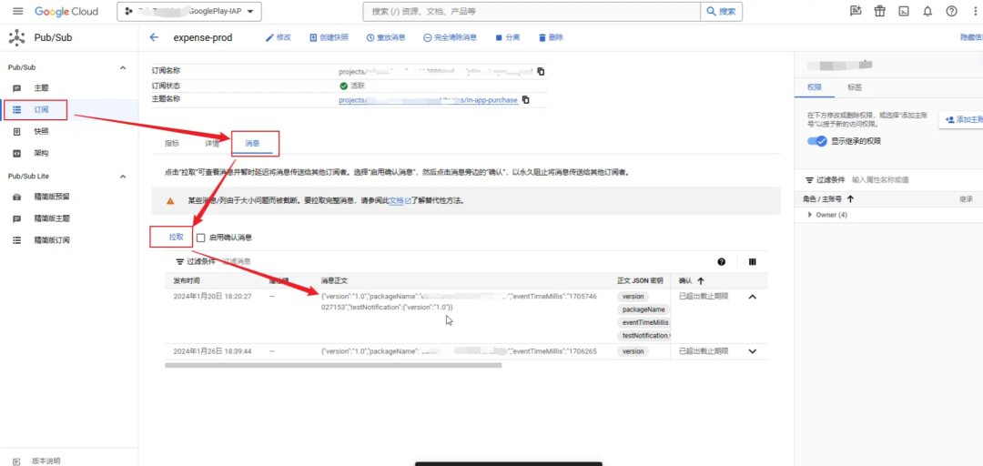983x466 pixels.
Task: Click the 2024年1月20日 18:20:27 timestamp
Action: coord(212,297)
